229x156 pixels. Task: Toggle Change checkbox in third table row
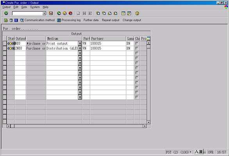tap(137, 53)
